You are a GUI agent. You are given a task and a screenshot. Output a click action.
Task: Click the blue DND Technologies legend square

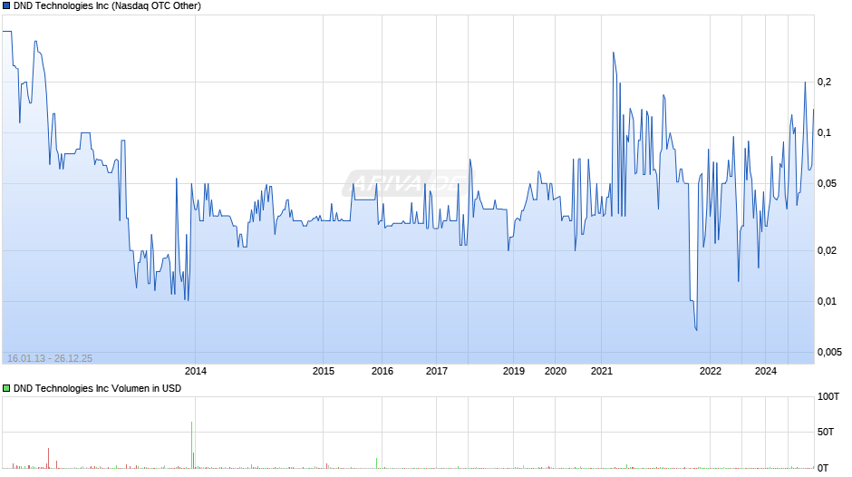coord(6,6)
